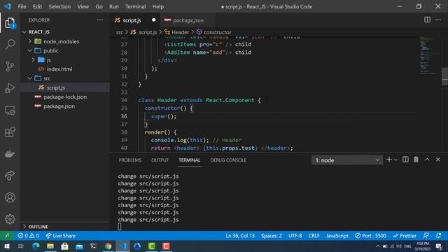Open editor more actions ellipsis

(x=438, y=20)
